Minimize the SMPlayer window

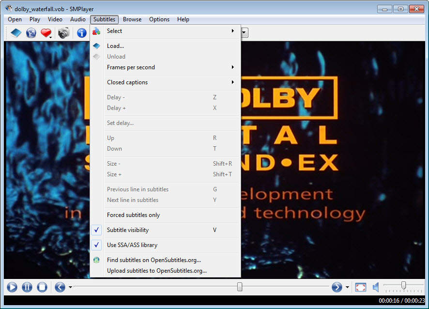pos(384,9)
